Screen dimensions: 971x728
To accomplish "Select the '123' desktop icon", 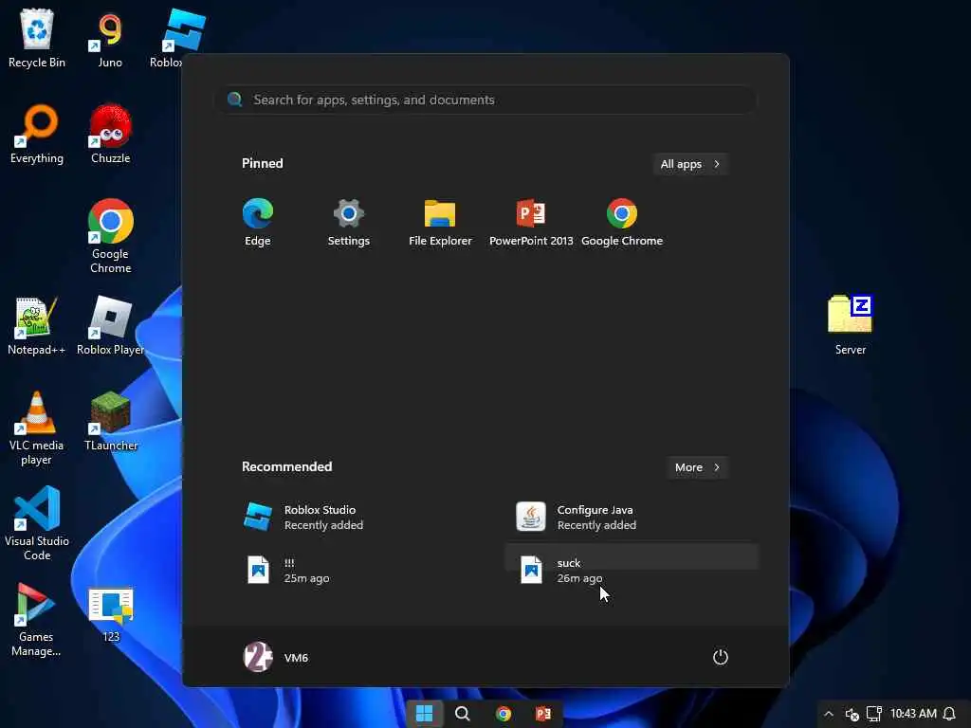I will (110, 614).
